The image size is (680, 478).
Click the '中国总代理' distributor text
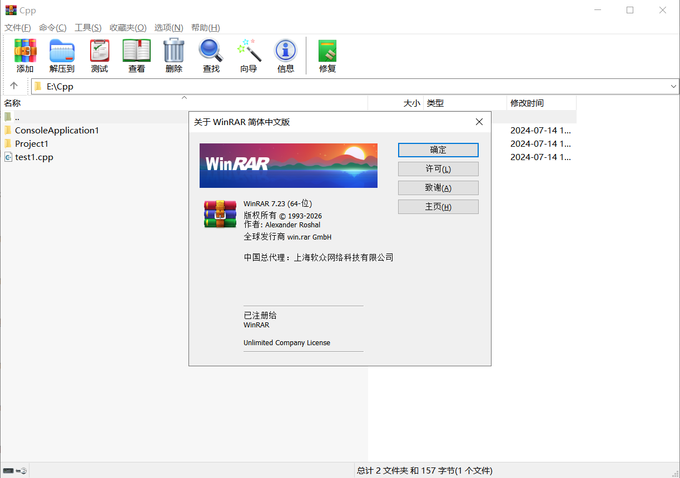pyautogui.click(x=319, y=257)
